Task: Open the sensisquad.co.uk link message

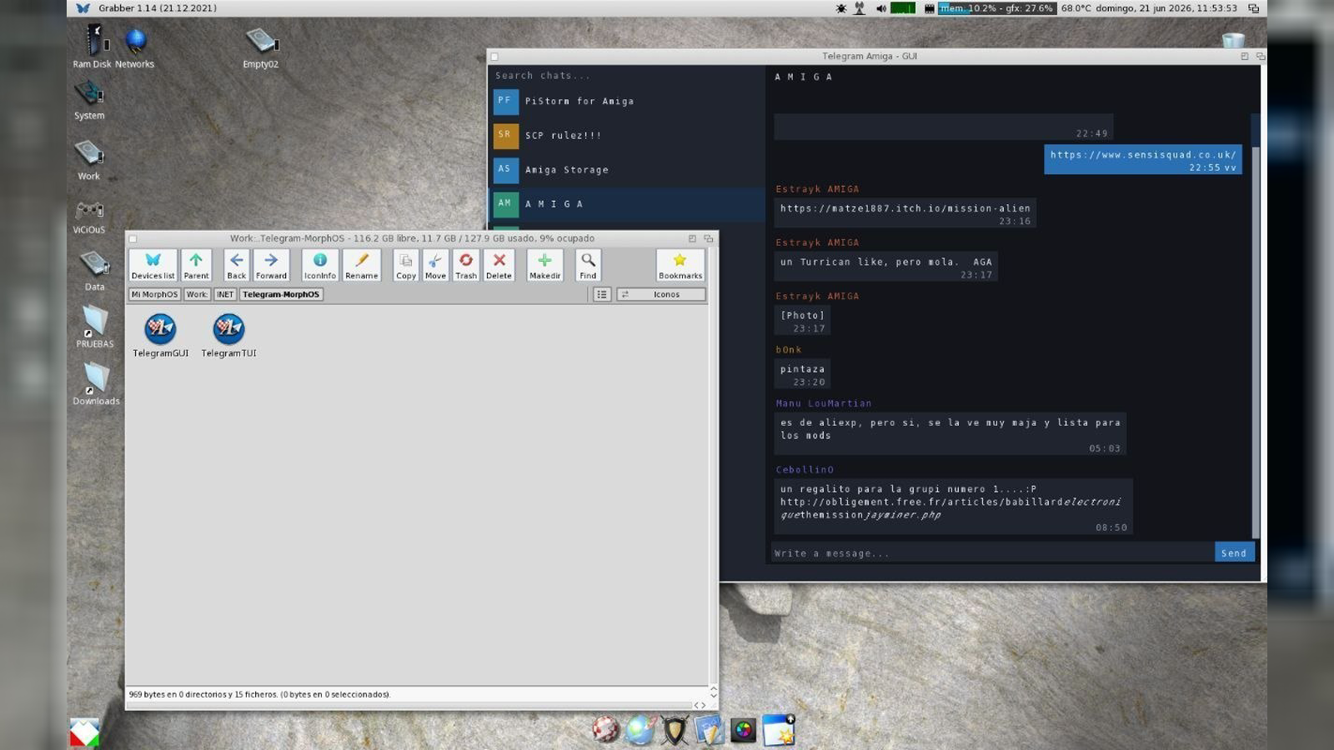Action: 1143,160
